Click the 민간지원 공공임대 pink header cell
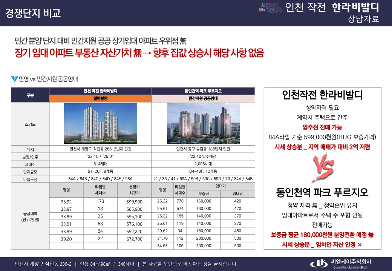The image size is (392, 271). (x=203, y=99)
